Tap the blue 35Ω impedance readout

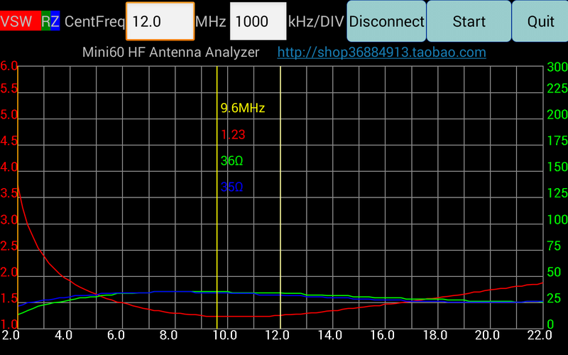point(231,187)
